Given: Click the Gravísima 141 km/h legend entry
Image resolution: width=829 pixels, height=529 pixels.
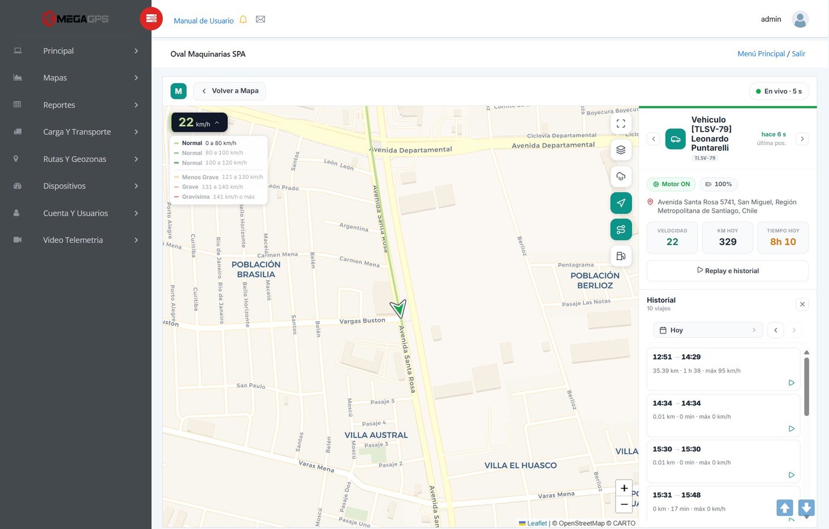Looking at the screenshot, I should click(x=214, y=197).
